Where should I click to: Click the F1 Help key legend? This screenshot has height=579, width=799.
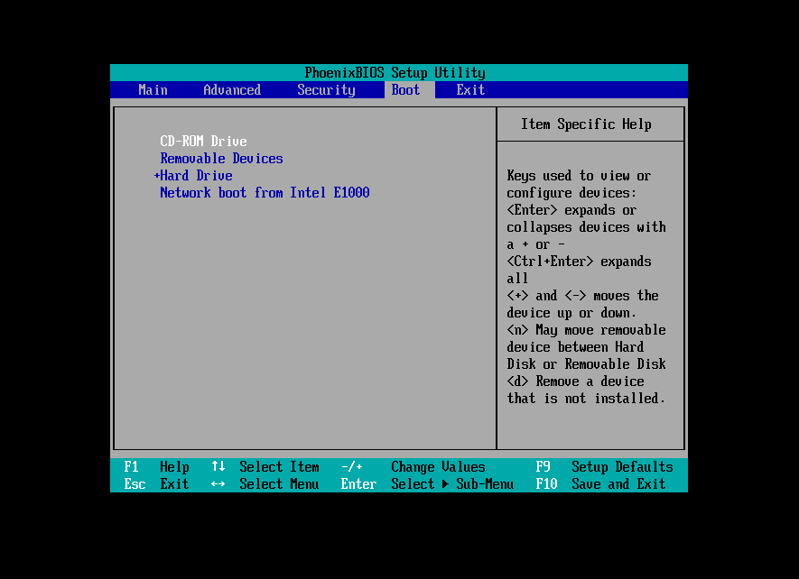156,467
